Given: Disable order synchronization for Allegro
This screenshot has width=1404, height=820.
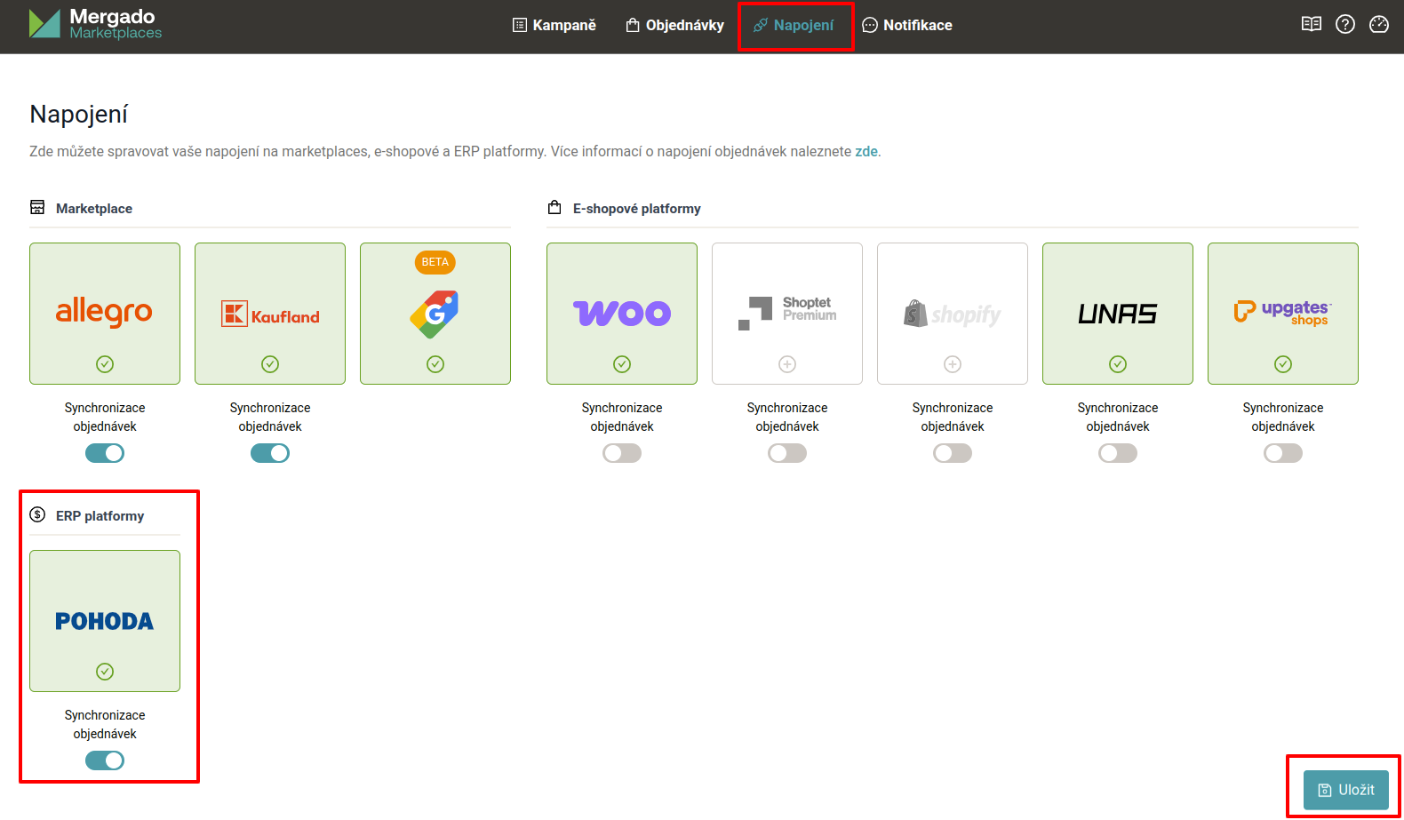Looking at the screenshot, I should click(x=105, y=453).
